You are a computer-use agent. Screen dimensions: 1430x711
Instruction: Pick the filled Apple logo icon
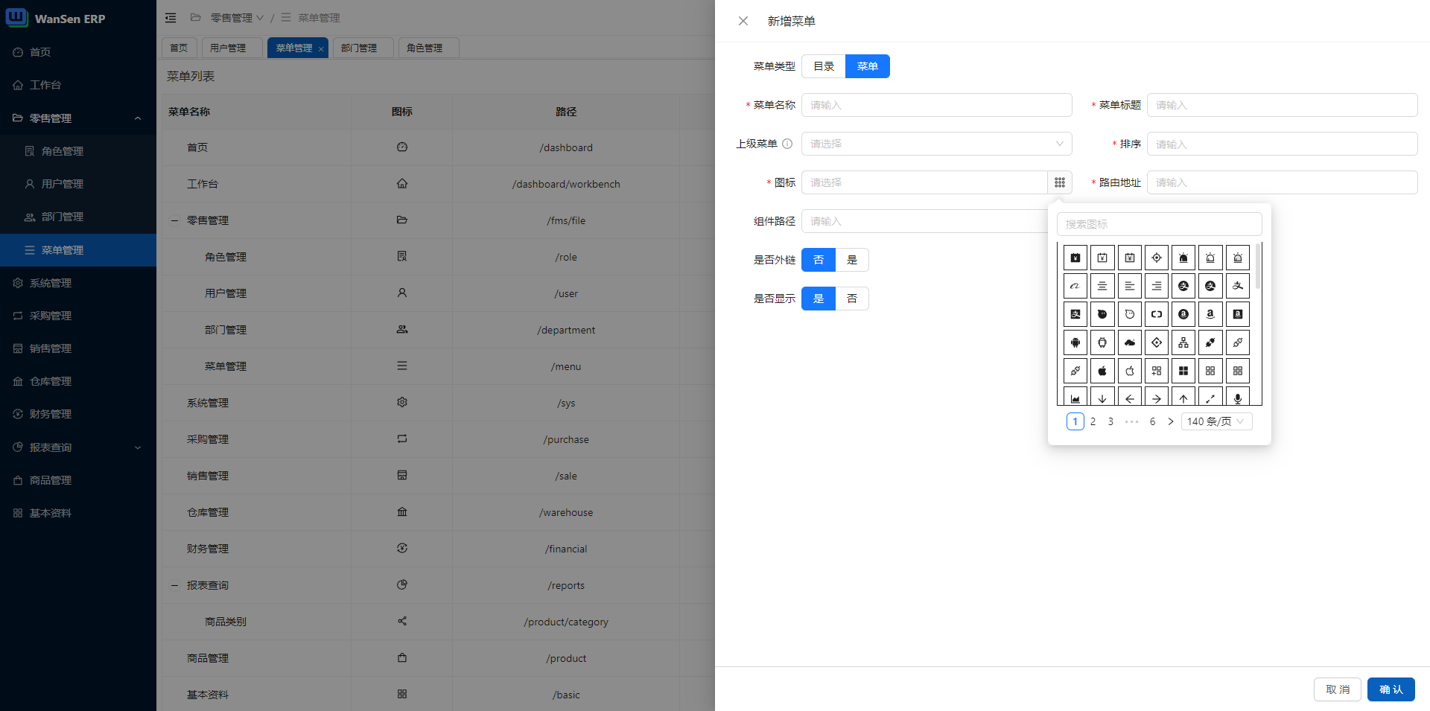pos(1102,371)
